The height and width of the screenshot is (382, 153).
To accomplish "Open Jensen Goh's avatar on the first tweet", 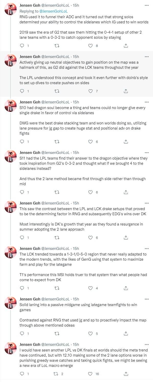I will click(10, 9).
